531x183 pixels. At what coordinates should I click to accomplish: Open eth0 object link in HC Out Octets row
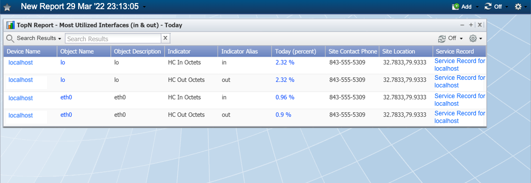point(66,114)
